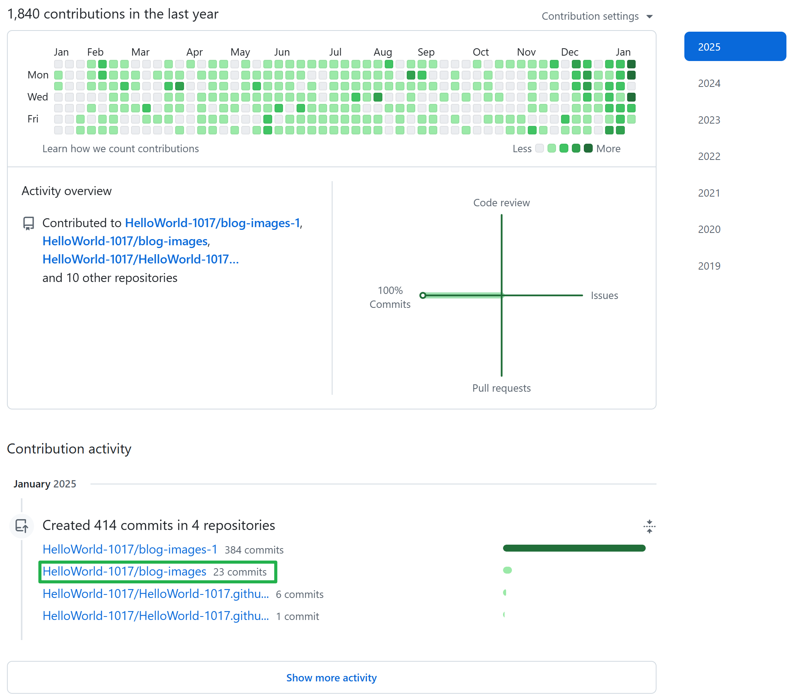
Task: Open HelloWorld-1017/blog-images-1 link in activity overview
Action: 212,223
